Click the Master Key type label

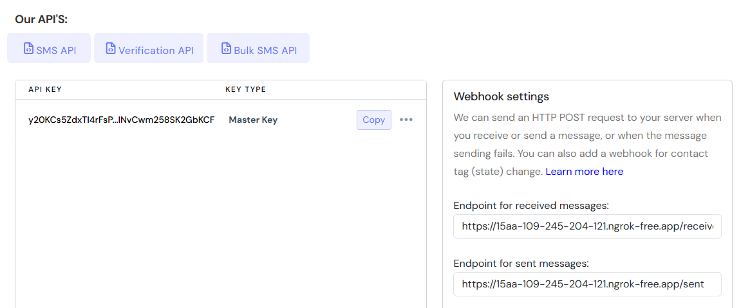click(x=253, y=120)
